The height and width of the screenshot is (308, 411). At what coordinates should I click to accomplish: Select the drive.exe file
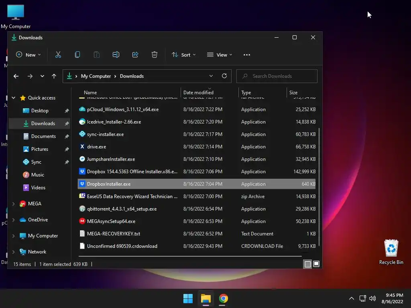[197, 147]
